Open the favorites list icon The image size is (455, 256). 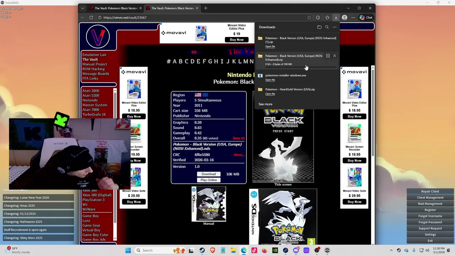tap(327, 17)
